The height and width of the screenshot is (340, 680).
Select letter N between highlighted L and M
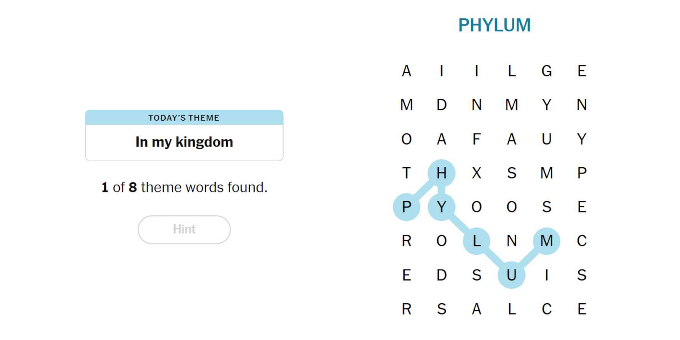pyautogui.click(x=511, y=241)
